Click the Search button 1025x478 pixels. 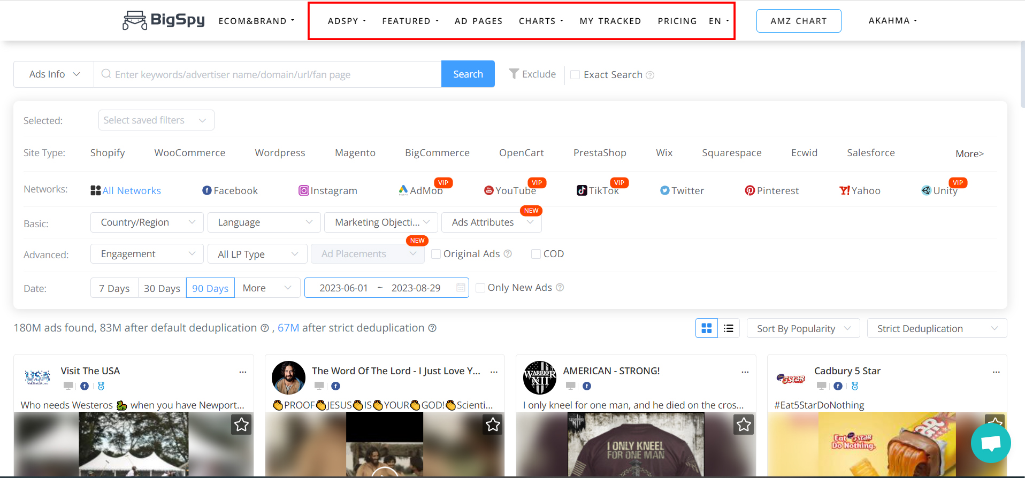click(468, 74)
